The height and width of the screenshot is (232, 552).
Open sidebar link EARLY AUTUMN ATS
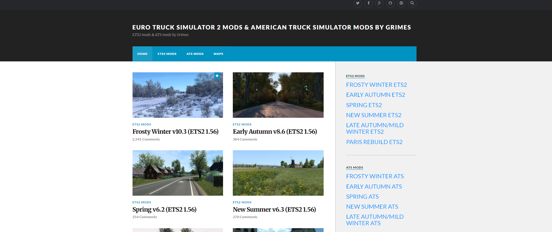374,187
